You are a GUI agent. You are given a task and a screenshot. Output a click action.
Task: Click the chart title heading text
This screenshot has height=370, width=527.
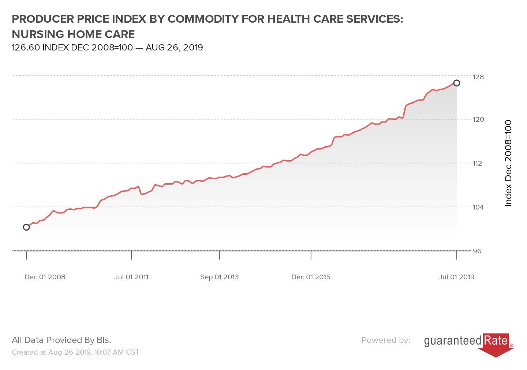pyautogui.click(x=207, y=26)
